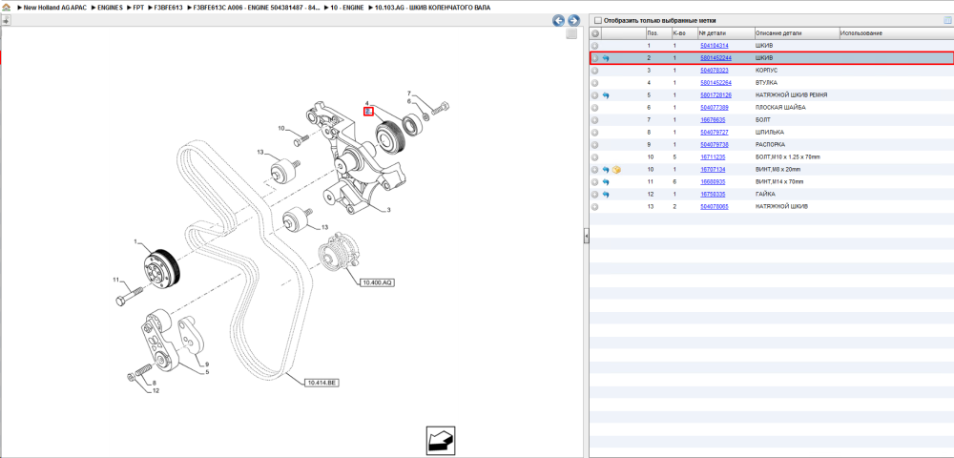Open part number link 16680935
Image resolution: width=954 pixels, height=458 pixels.
[x=713, y=182]
